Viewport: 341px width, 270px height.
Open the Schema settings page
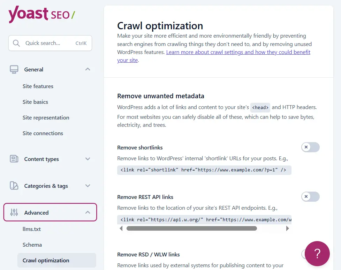pyautogui.click(x=32, y=245)
